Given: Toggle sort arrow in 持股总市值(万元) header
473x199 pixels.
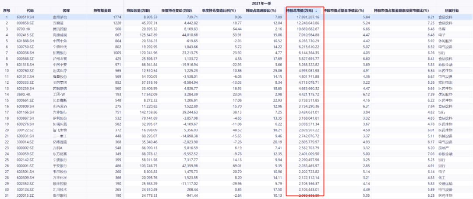Looking at the screenshot, I should [316, 11].
